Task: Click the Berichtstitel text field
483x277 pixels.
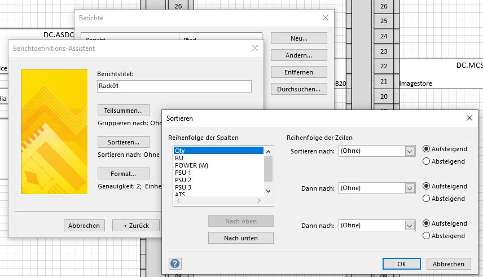Action: click(x=174, y=86)
